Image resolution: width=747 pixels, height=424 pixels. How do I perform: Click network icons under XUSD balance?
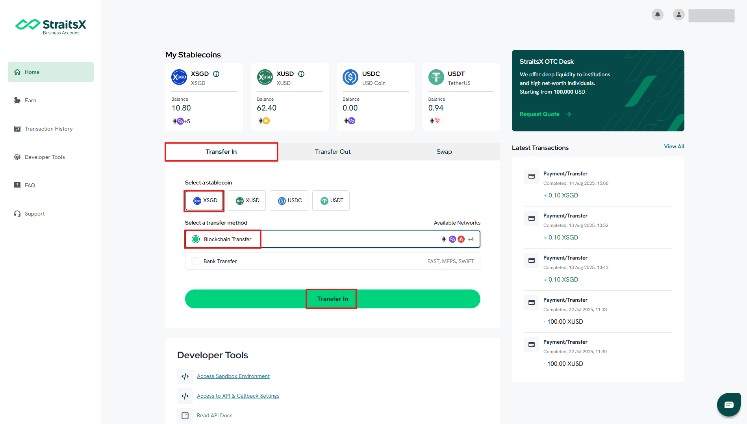pyautogui.click(x=264, y=121)
